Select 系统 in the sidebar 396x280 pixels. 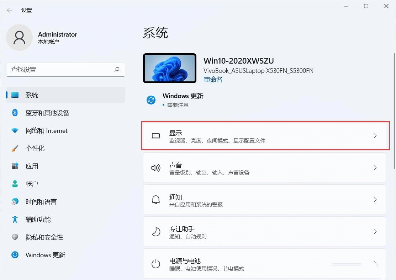click(32, 95)
